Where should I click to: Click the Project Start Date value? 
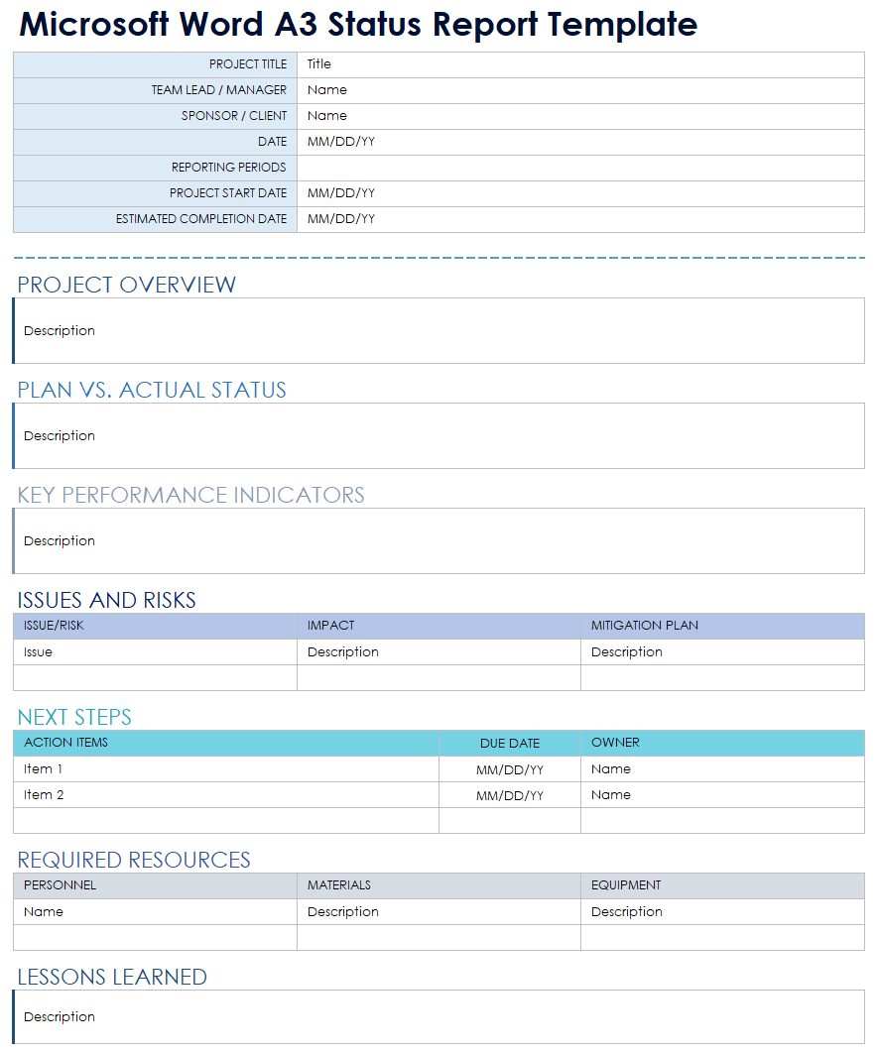click(x=579, y=193)
